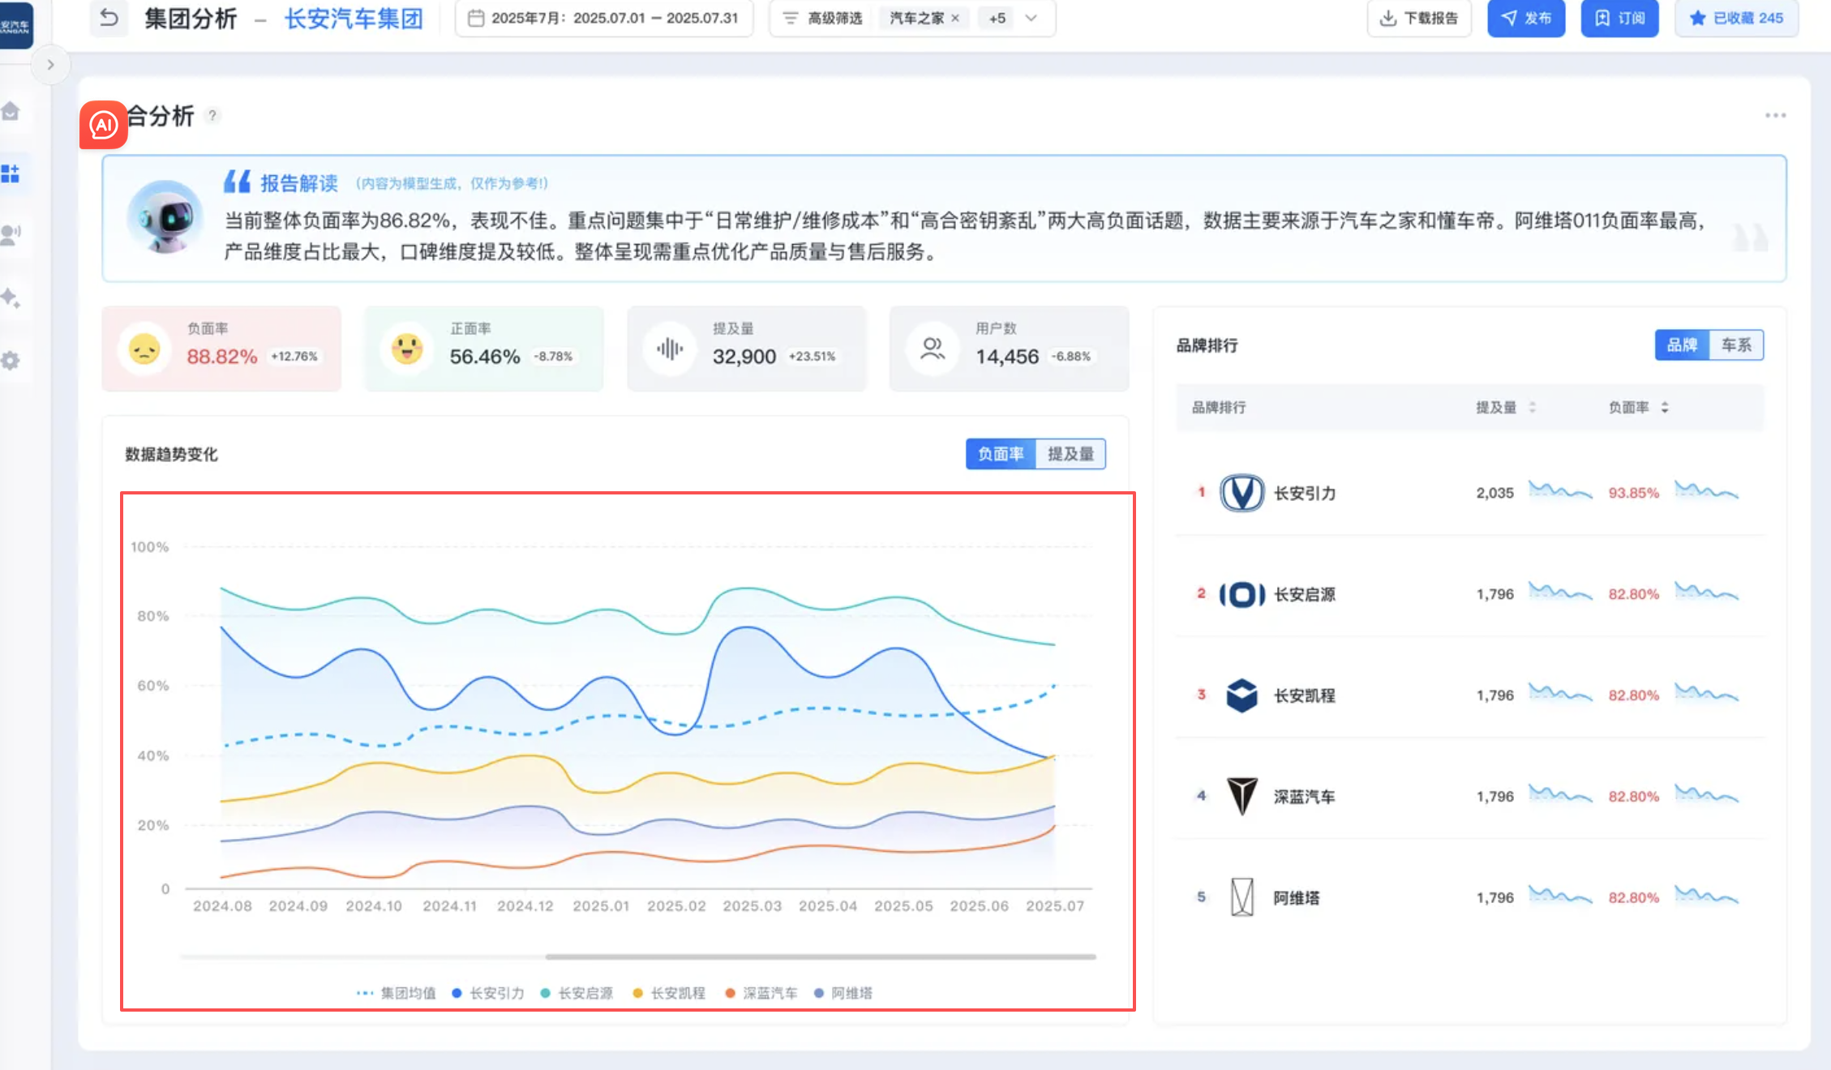Click the 深蓝汽车 brand logo
Viewport: 1831px width, 1070px height.
pos(1241,796)
